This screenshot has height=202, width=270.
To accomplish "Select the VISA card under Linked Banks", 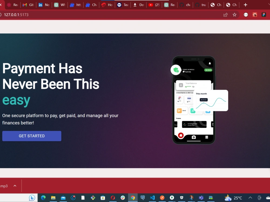I will click(x=189, y=99).
